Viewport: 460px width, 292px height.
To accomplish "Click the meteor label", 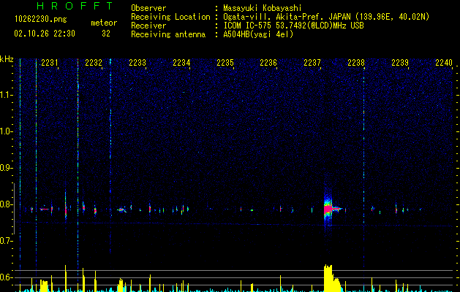I will click(x=104, y=23).
